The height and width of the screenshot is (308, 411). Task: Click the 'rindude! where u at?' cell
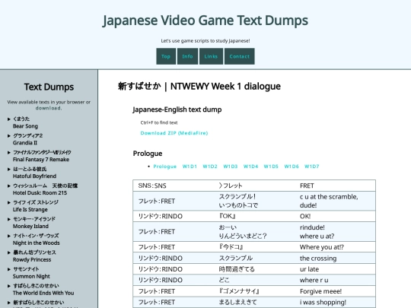coord(335,232)
